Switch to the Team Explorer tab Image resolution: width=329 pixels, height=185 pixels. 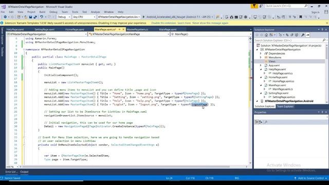point(285,106)
